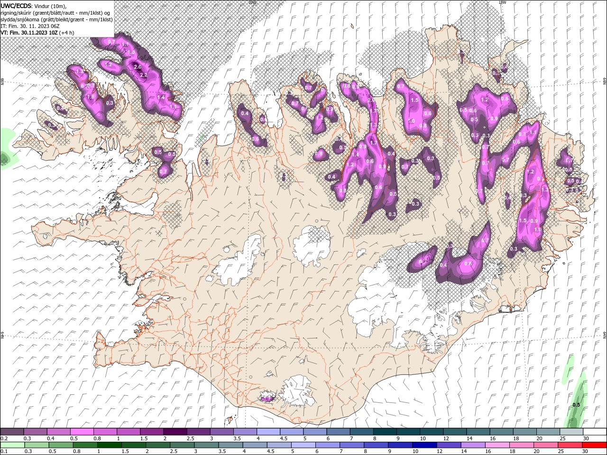Pick the lower-row bright red swatch at 30
Image resolution: width=607 pixels, height=455 pixels.
594,445
